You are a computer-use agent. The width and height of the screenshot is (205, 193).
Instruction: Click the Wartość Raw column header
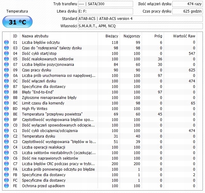tap(184, 36)
